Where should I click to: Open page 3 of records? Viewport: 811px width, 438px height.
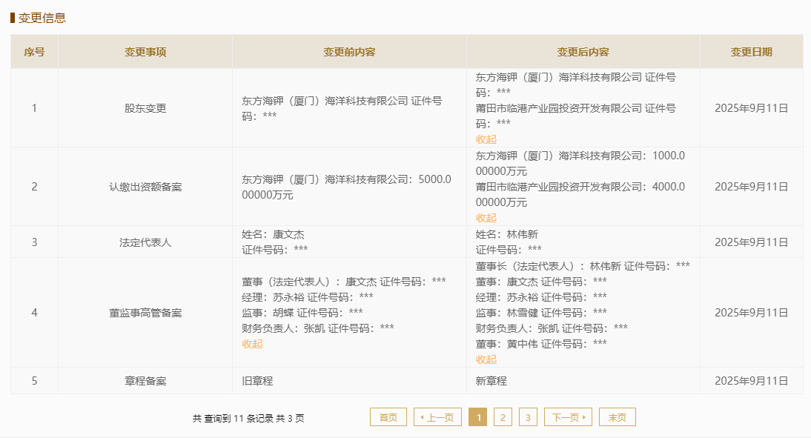528,417
